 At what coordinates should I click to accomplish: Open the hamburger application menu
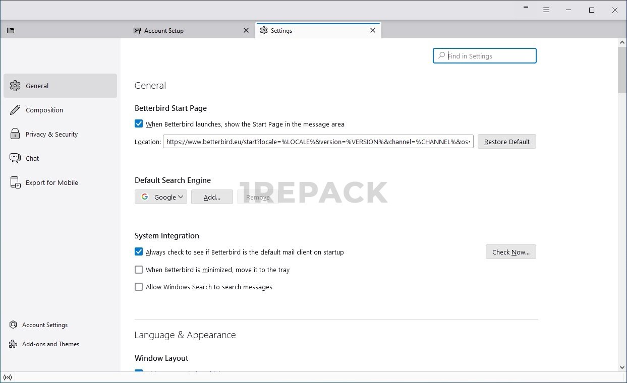[x=546, y=10]
